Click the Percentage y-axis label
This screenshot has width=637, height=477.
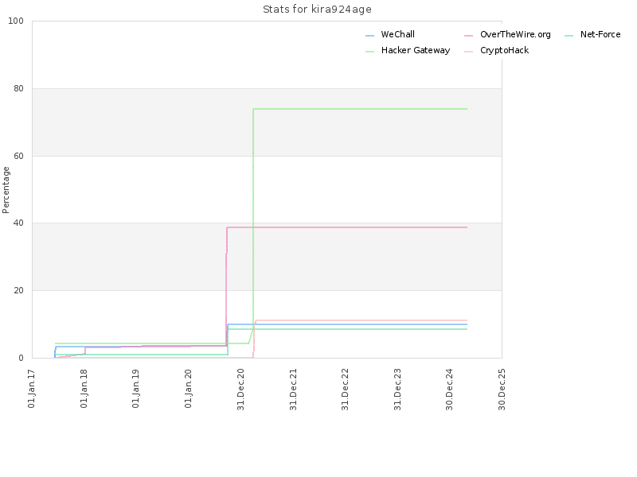[6, 189]
